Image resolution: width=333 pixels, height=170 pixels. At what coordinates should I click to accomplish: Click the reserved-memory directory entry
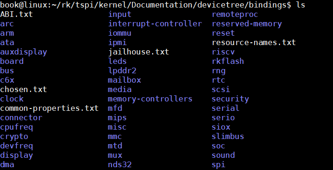pyautogui.click(x=247, y=24)
